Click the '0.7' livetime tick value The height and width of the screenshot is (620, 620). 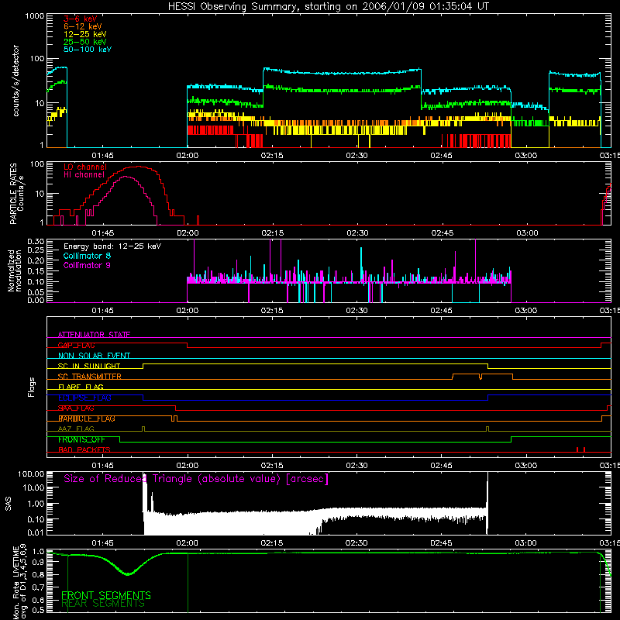(x=38, y=587)
